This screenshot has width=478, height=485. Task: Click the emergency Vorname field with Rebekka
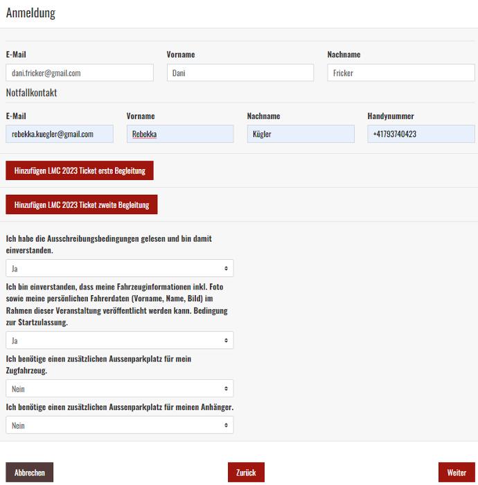(180, 134)
